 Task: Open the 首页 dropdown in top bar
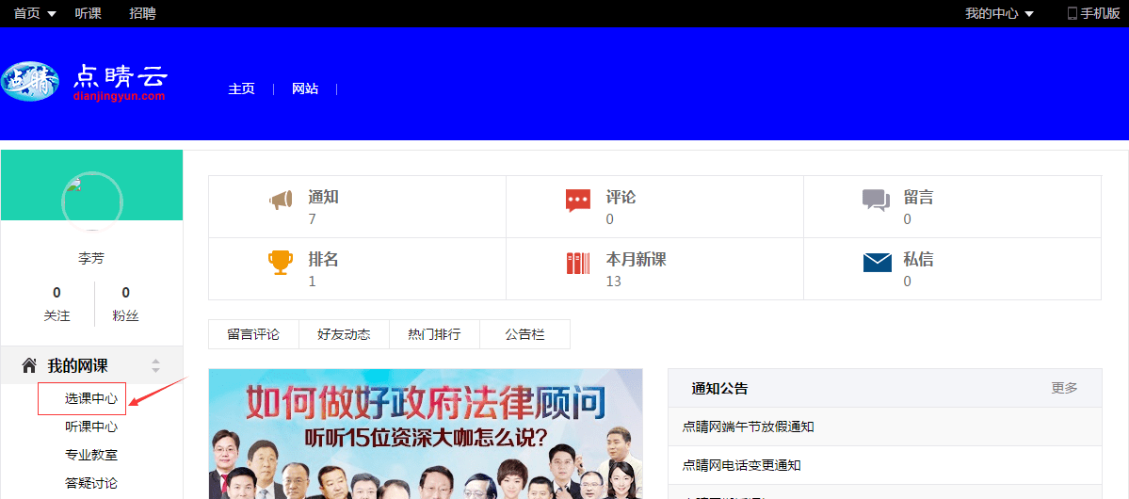(x=34, y=13)
